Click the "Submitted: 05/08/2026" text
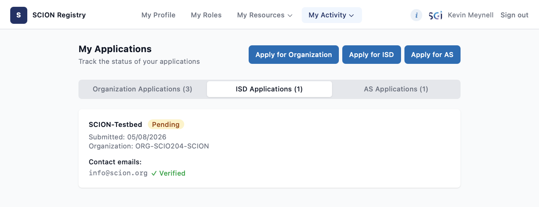This screenshot has height=207, width=539. point(127,137)
